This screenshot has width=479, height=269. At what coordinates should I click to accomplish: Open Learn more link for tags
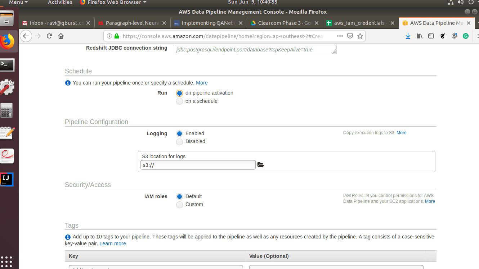[x=113, y=243]
